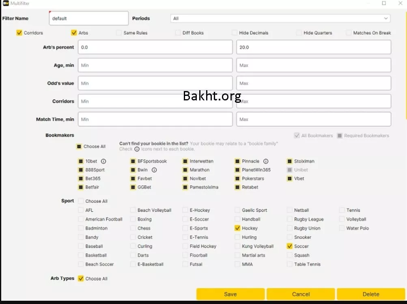Enable the Same Rules checkbox
This screenshot has height=304, width=407.
tap(119, 33)
